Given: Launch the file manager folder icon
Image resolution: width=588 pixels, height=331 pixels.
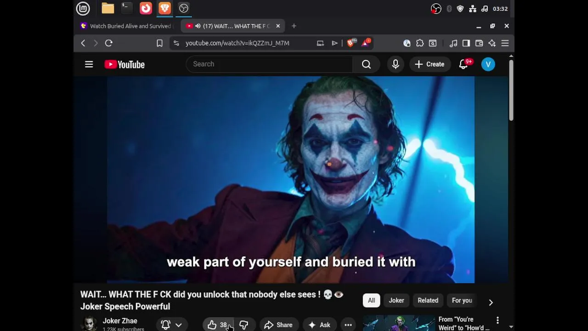Looking at the screenshot, I should 108,8.
